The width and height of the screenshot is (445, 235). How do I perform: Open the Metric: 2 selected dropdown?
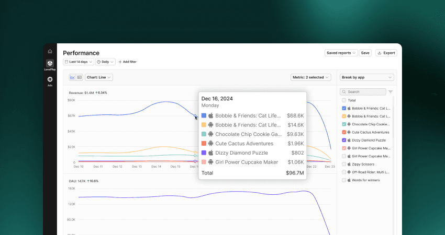(311, 77)
